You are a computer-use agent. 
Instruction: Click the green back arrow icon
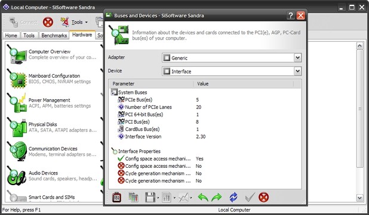[x=203, y=197]
